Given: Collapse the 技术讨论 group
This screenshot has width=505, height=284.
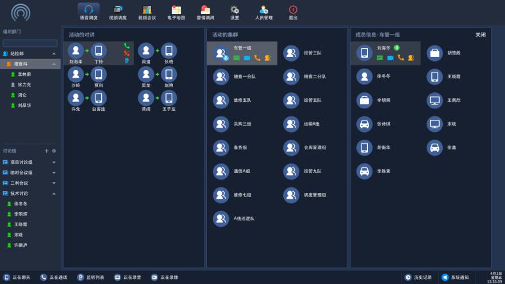Looking at the screenshot, I should click(x=54, y=194).
